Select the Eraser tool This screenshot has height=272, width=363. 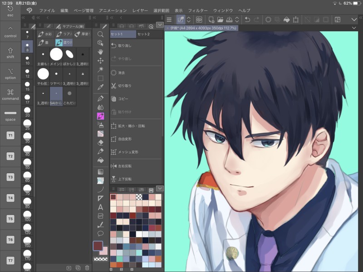pyautogui.click(x=100, y=142)
